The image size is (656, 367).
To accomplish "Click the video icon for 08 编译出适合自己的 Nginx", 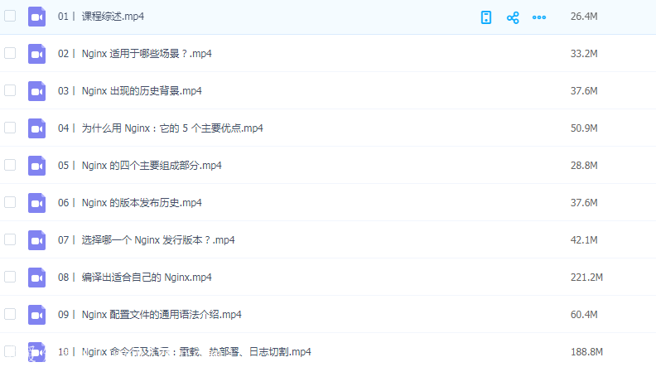I will click(x=36, y=278).
